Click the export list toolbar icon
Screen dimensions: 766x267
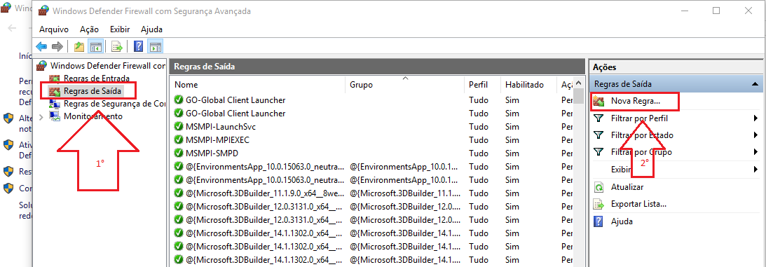(117, 46)
